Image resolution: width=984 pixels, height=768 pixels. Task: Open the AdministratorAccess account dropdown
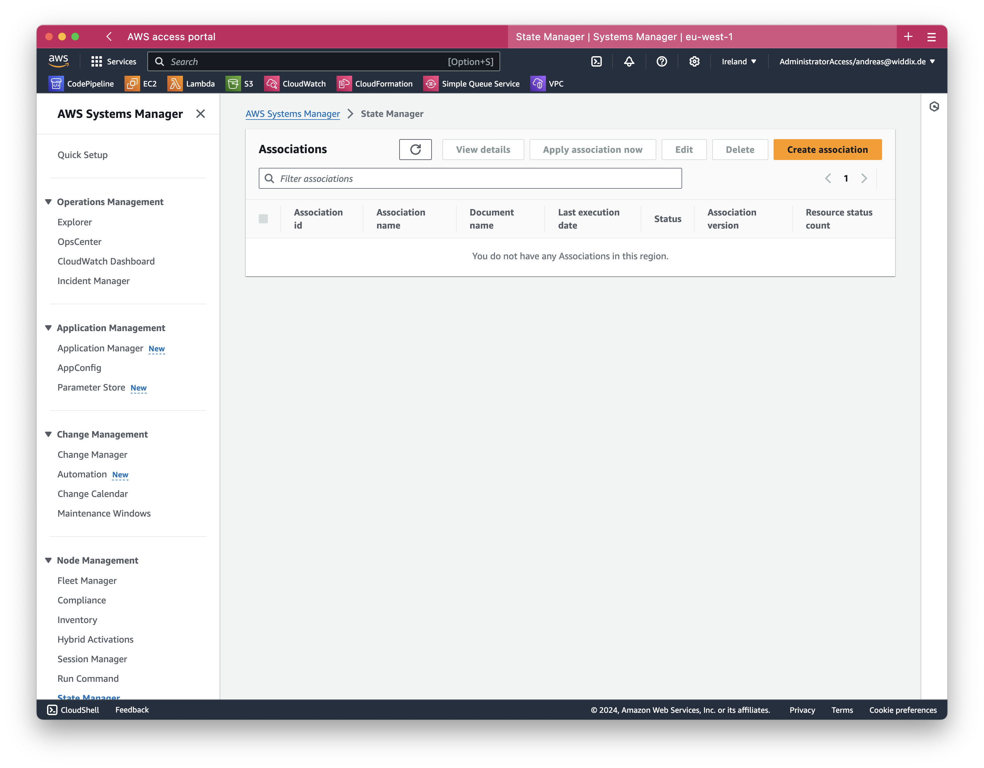pos(857,62)
